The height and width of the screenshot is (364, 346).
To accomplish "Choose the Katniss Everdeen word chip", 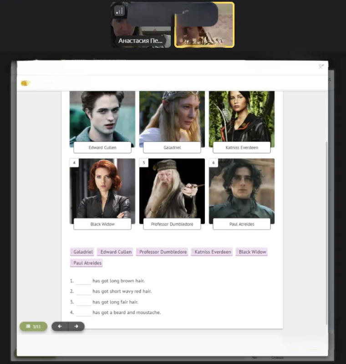I will coord(212,252).
